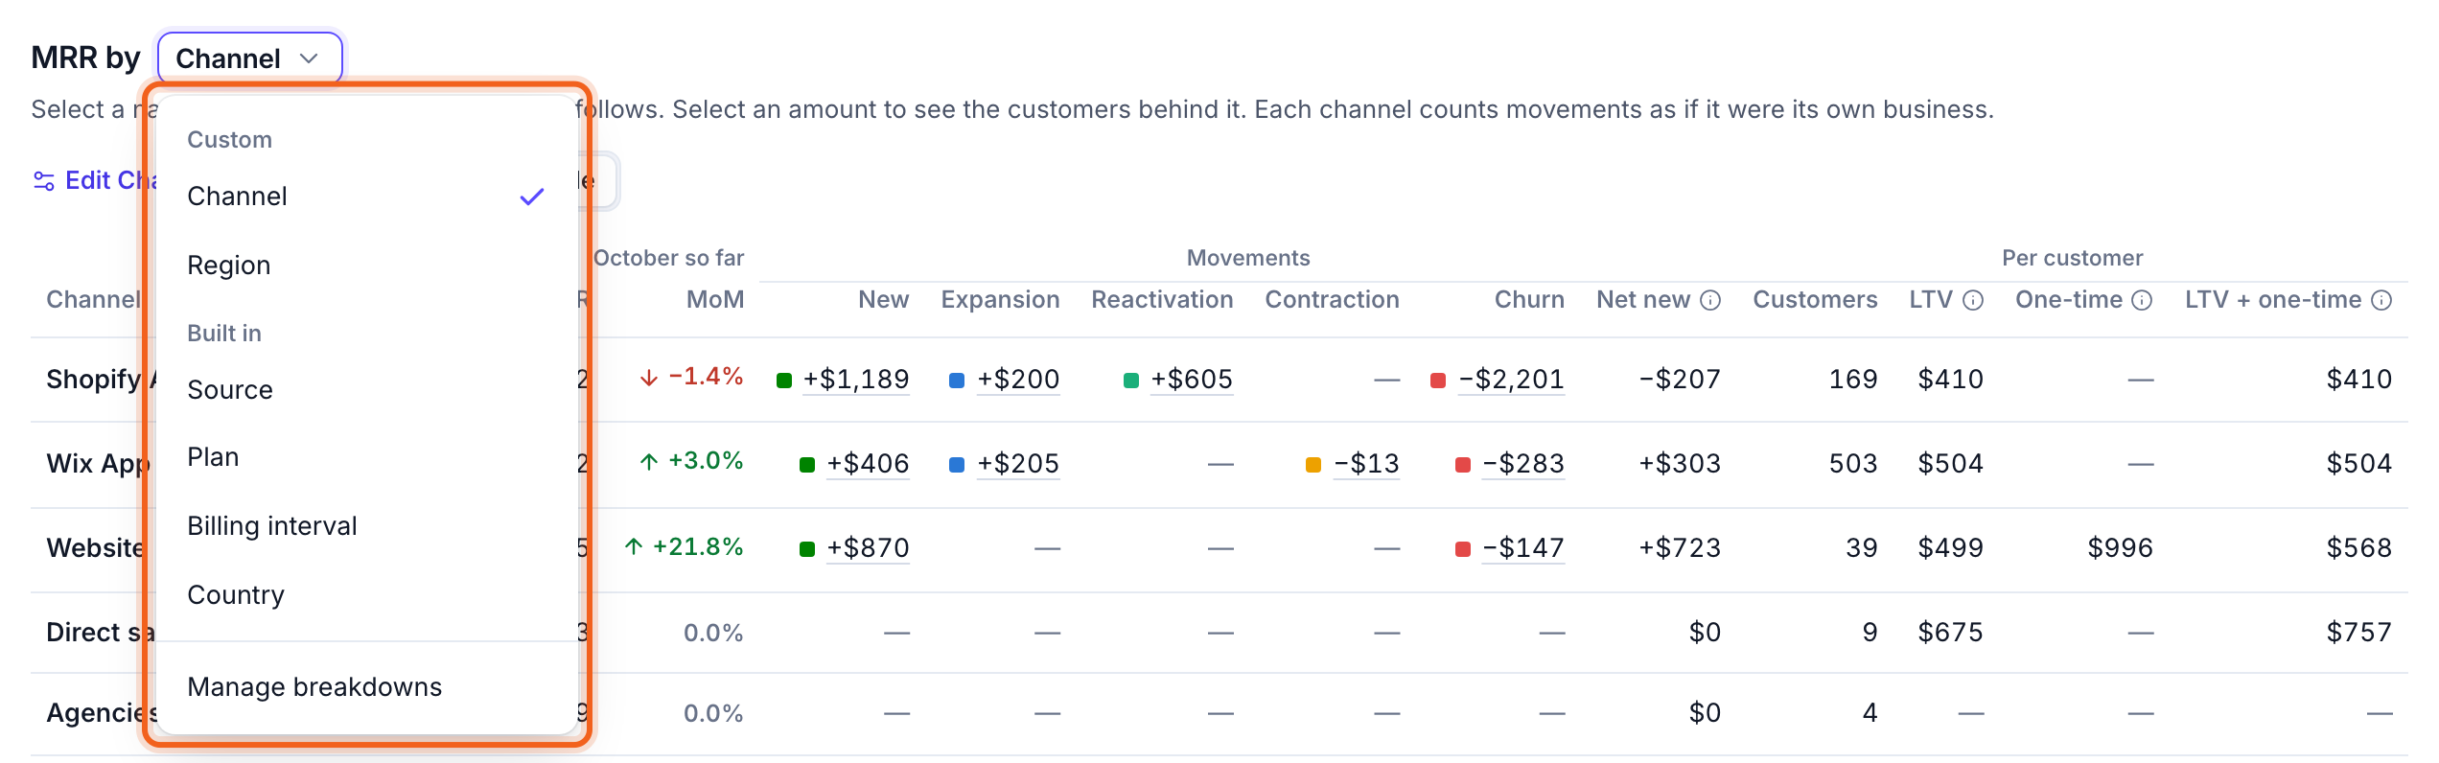Screen dimensions: 2439x763
Task: Click the New column header
Action: (883, 300)
